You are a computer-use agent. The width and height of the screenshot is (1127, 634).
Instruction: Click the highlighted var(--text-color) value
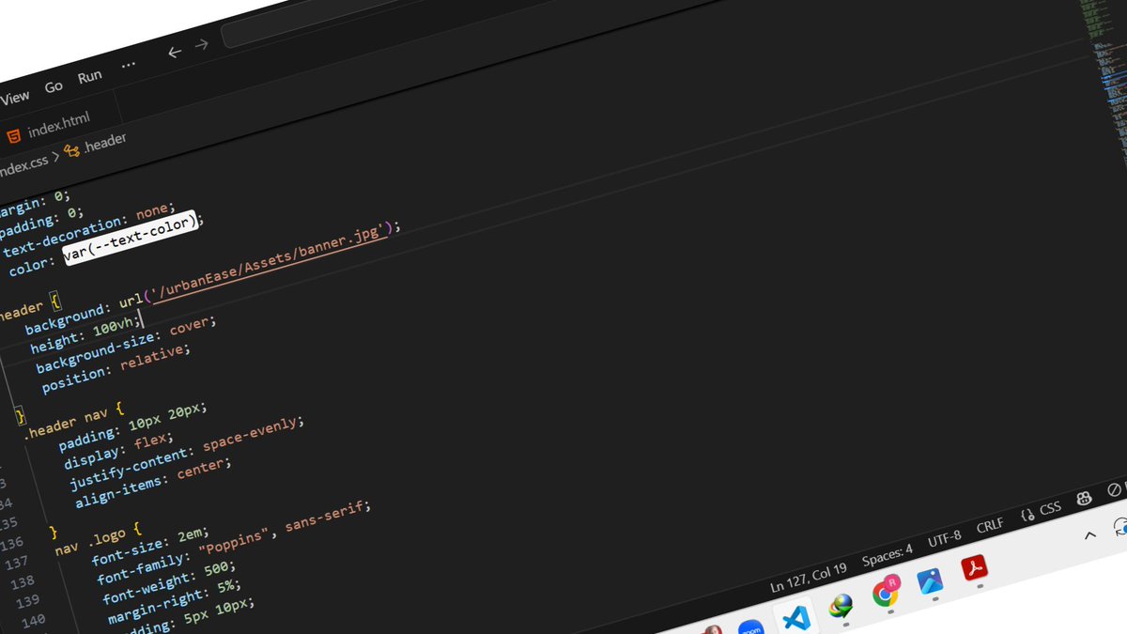131,238
